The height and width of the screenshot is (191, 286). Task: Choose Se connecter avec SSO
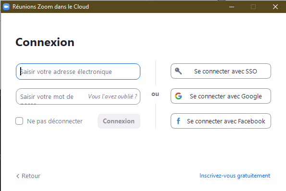221,71
